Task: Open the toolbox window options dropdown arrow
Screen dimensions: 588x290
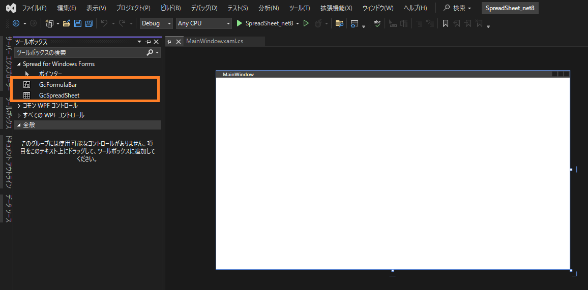Action: pos(139,42)
